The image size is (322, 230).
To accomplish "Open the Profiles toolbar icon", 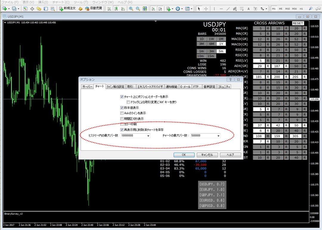I will pyautogui.click(x=14, y=9).
